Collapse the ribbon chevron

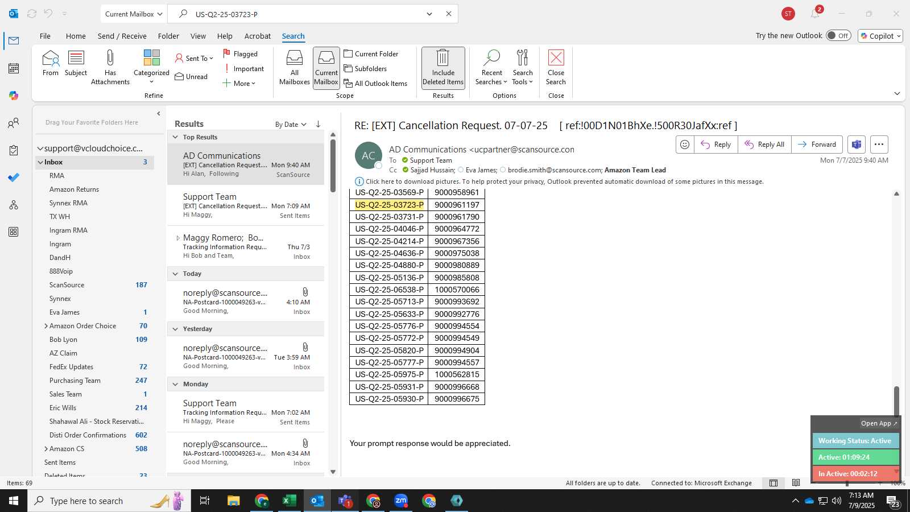coord(897,94)
